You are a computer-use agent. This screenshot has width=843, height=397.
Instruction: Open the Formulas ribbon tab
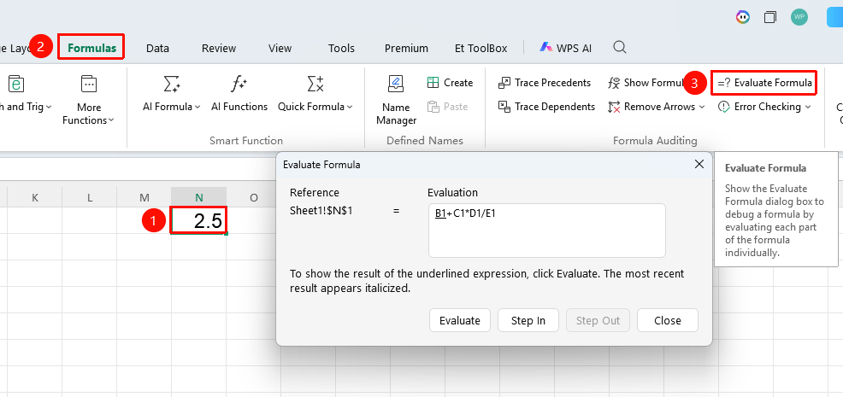coord(91,48)
